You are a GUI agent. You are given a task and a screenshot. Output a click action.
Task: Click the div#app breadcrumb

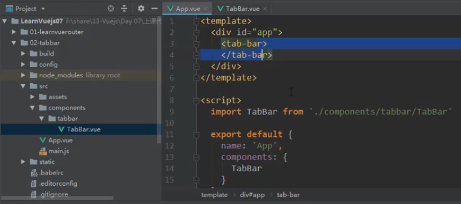click(x=252, y=195)
